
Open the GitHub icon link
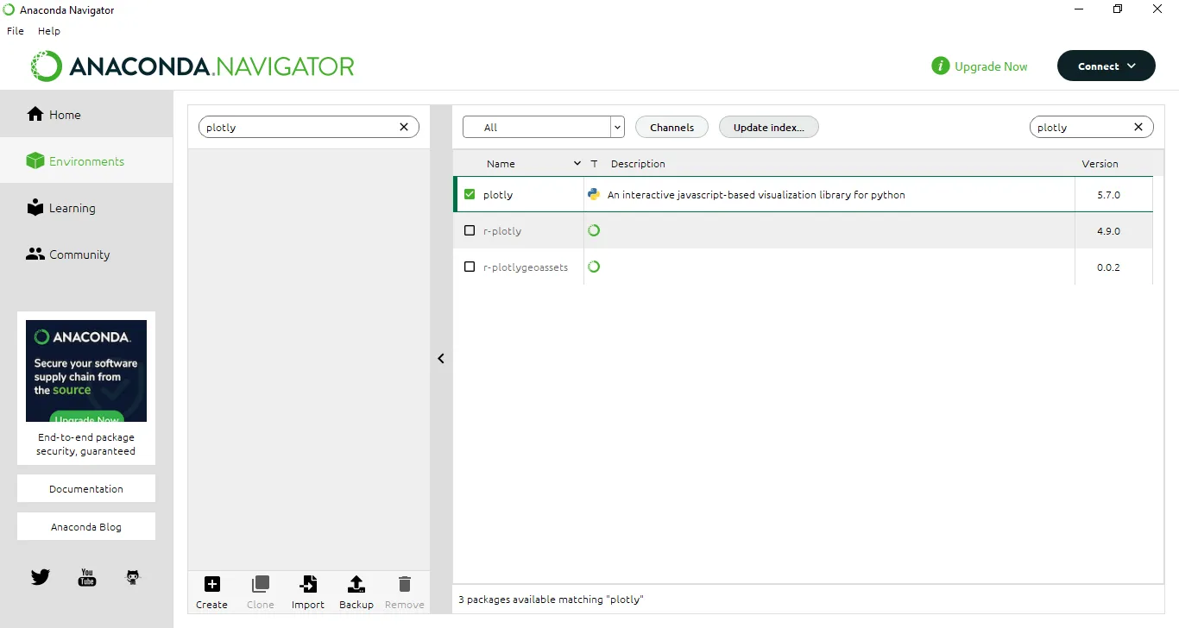pyautogui.click(x=133, y=577)
